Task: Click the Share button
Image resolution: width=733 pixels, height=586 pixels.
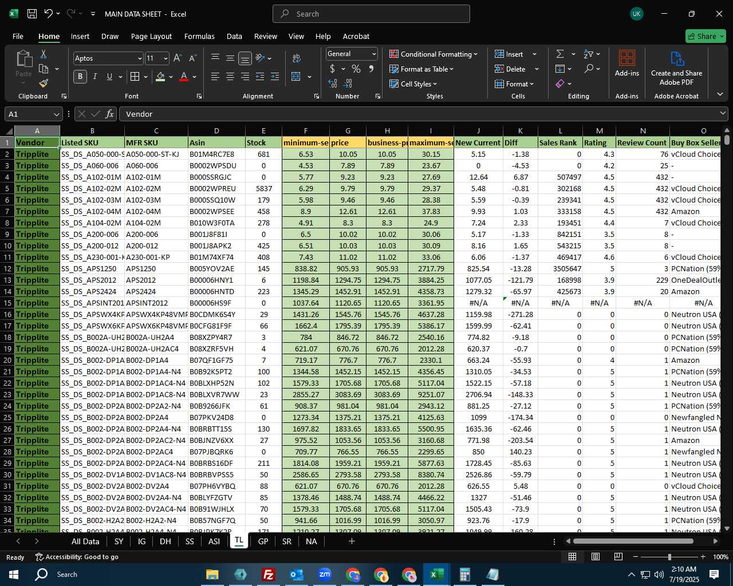Action: click(x=706, y=36)
